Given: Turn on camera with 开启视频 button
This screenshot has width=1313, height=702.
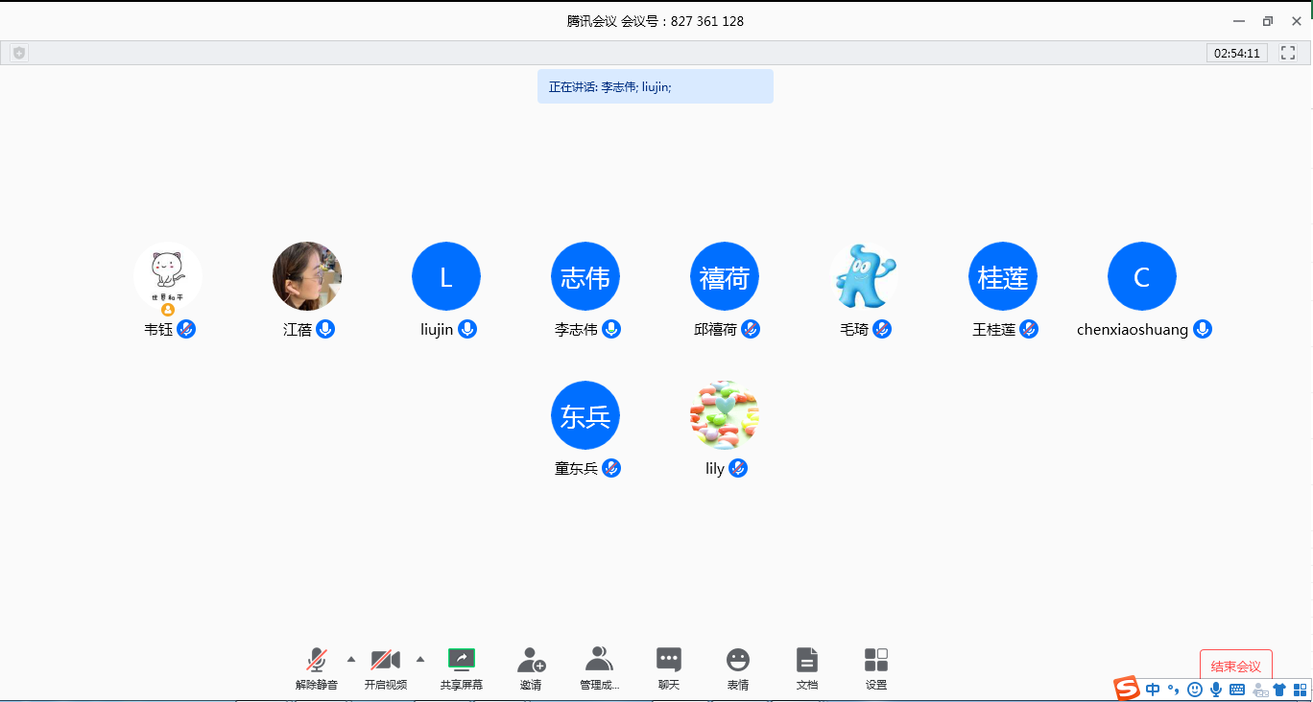Looking at the screenshot, I should 386,661.
